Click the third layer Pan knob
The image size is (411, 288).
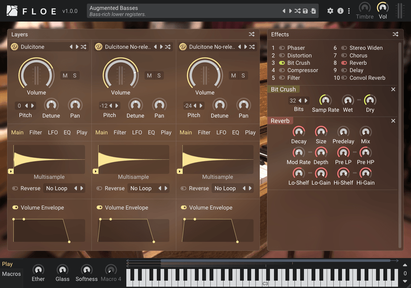(x=244, y=105)
